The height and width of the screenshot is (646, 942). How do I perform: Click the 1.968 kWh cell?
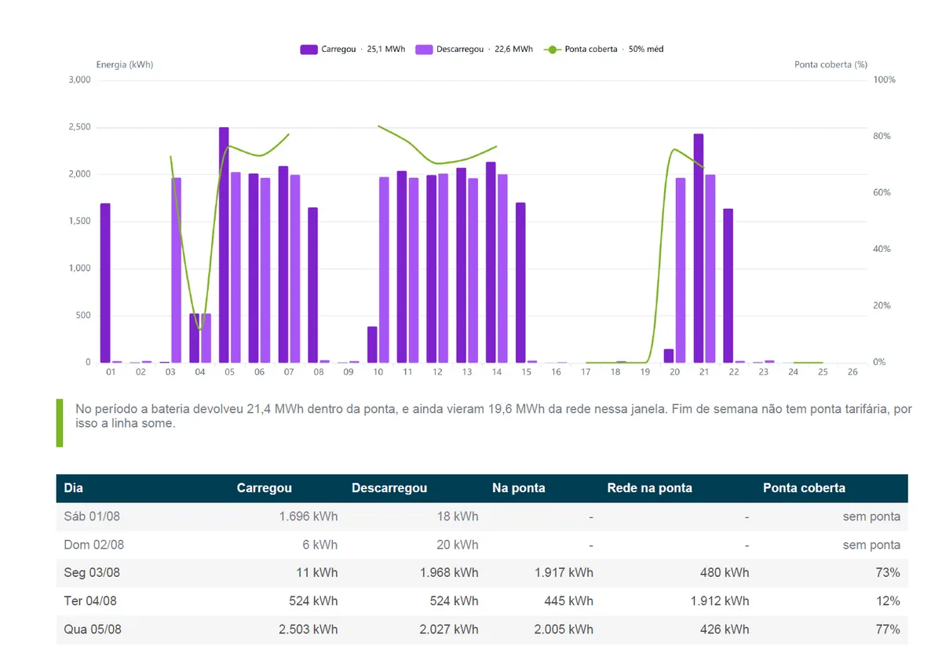449,573
